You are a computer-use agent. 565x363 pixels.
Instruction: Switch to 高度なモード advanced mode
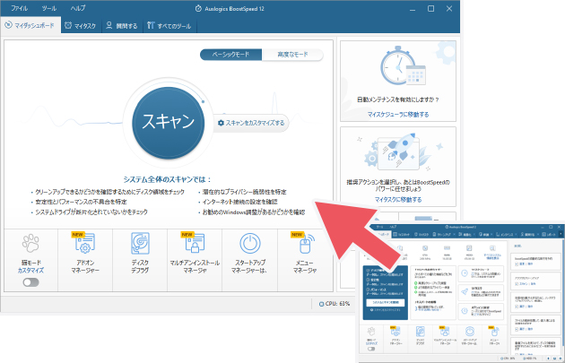point(292,55)
